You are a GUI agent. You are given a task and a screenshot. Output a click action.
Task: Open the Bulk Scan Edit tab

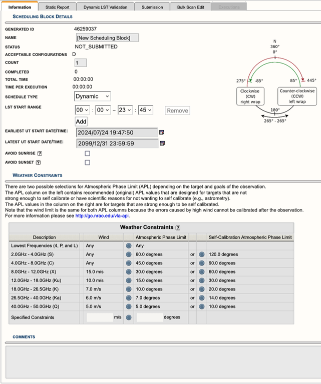(190, 7)
